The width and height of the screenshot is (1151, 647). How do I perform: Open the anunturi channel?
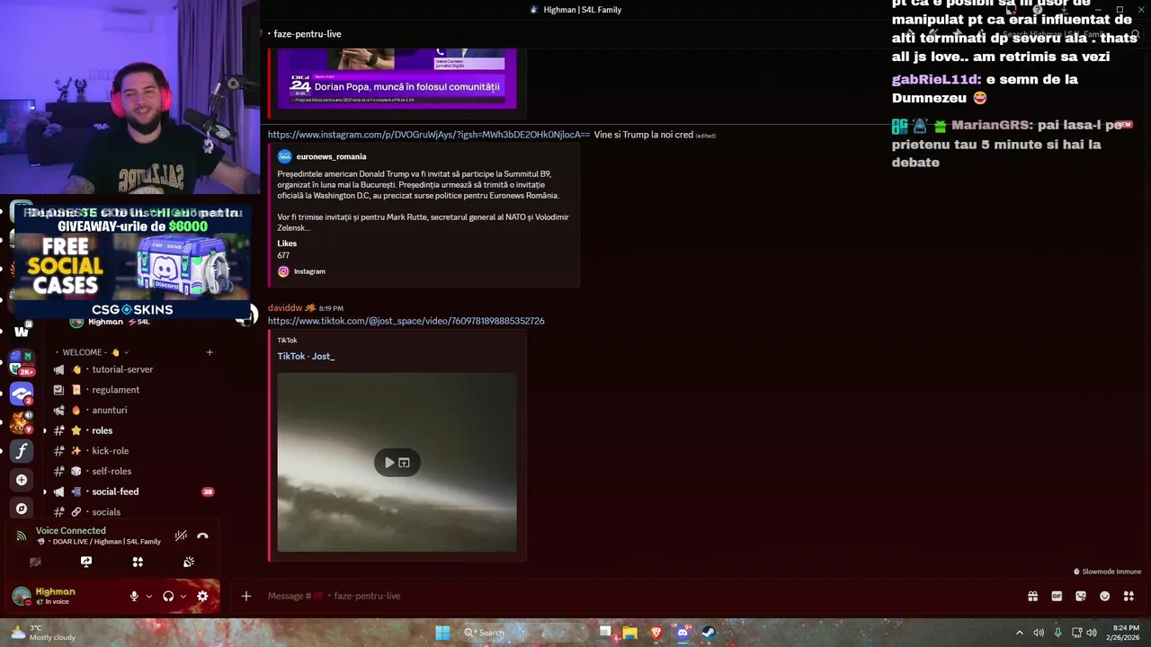(x=109, y=410)
